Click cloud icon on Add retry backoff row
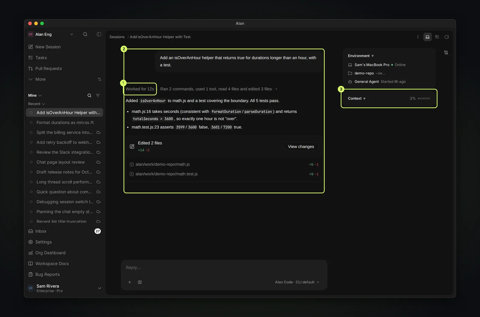Screen dimensions: 480x317 pos(98,142)
